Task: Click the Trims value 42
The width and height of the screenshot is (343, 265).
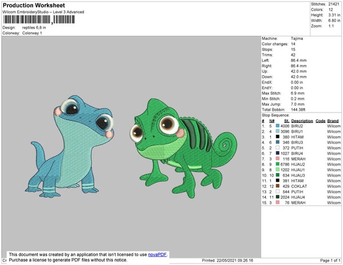Action: click(x=293, y=55)
